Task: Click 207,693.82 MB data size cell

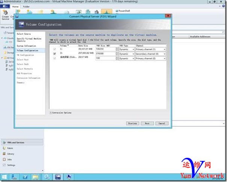Action: (86, 53)
